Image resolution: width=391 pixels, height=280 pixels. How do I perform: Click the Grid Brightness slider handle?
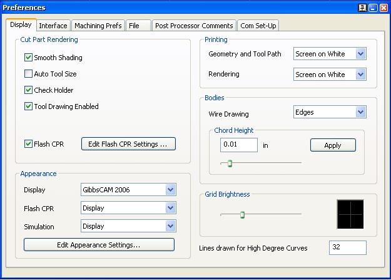[242, 215]
